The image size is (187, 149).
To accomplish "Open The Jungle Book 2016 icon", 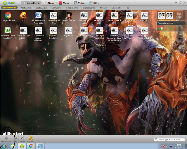I will [x=99, y=31].
